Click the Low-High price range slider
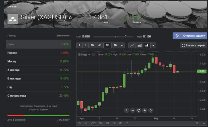Image resolution: width=208 pixels, height=127 pixels. point(113,37)
